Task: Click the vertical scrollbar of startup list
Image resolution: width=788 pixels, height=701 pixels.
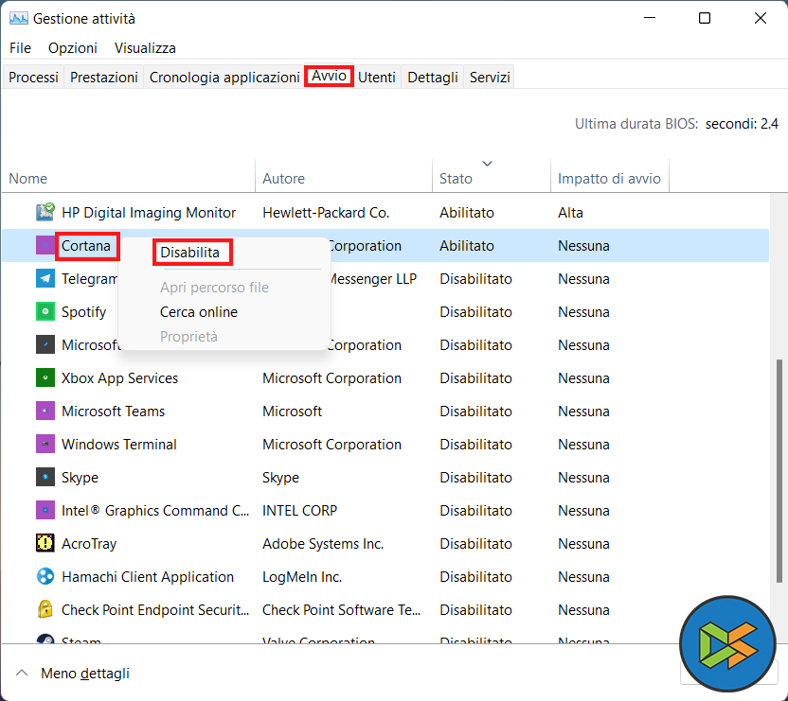Action: click(779, 454)
